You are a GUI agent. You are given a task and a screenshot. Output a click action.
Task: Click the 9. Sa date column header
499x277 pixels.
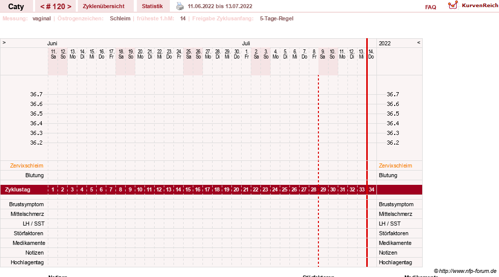click(x=322, y=54)
